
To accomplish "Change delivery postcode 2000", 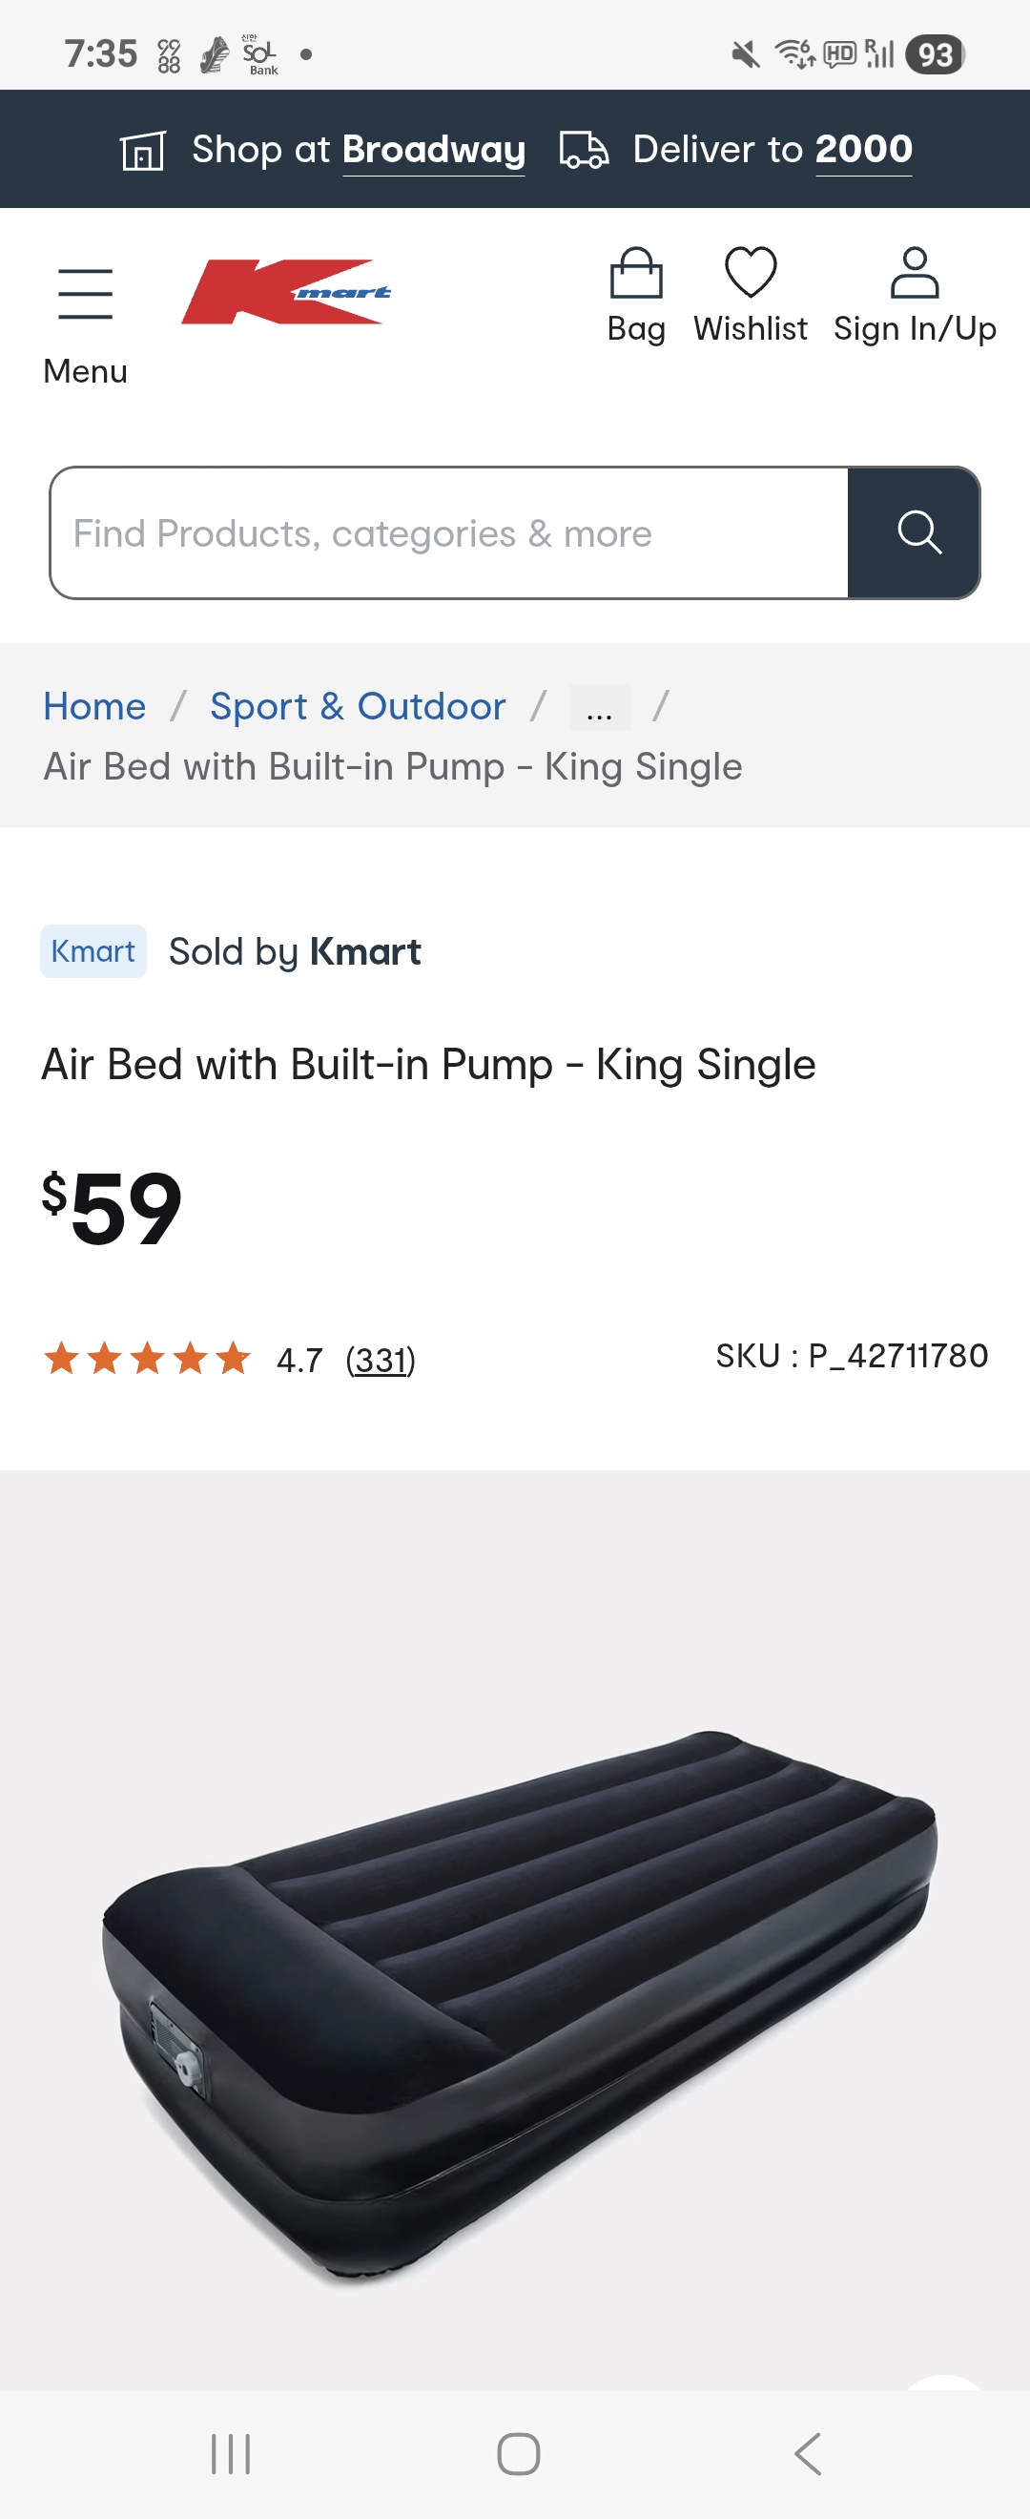I will pyautogui.click(x=863, y=151).
